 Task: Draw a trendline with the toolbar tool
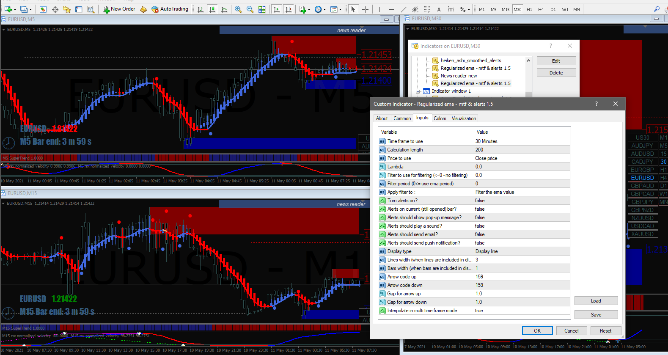(x=403, y=9)
